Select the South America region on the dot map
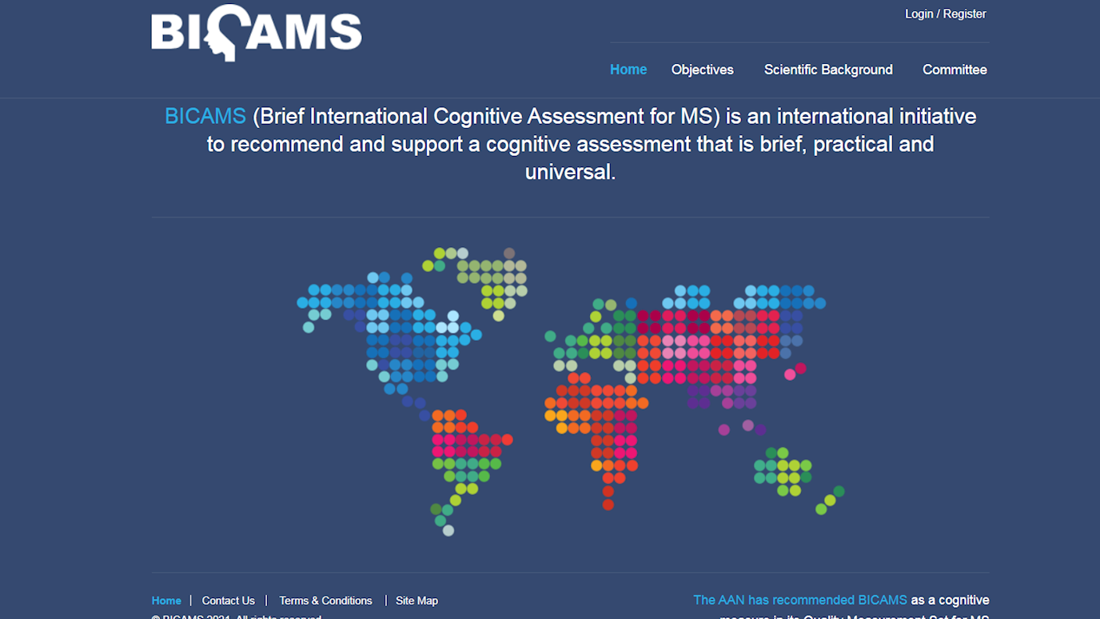Image resolution: width=1100 pixels, height=619 pixels. (467, 452)
